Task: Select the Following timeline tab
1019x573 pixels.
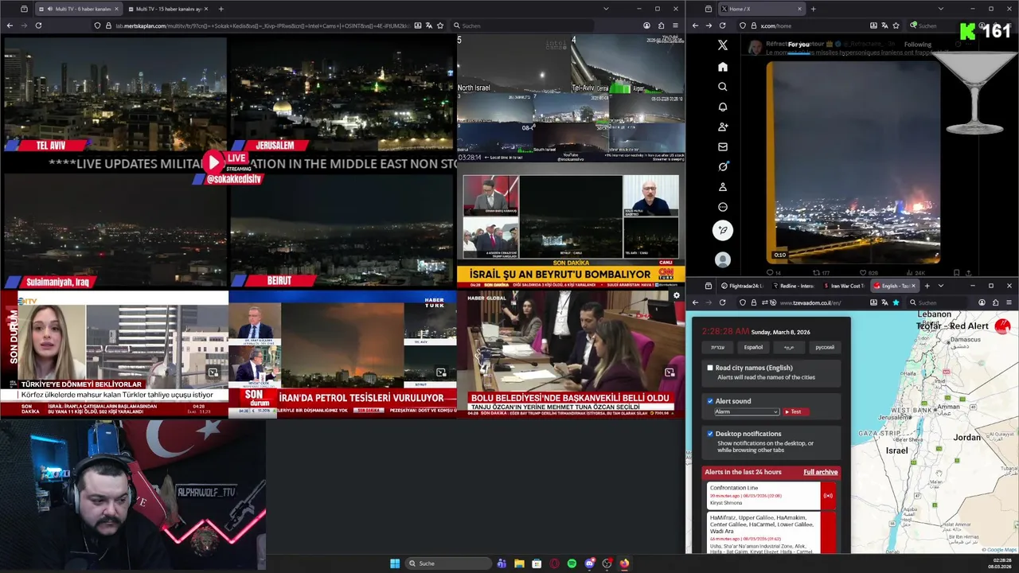Action: (917, 45)
